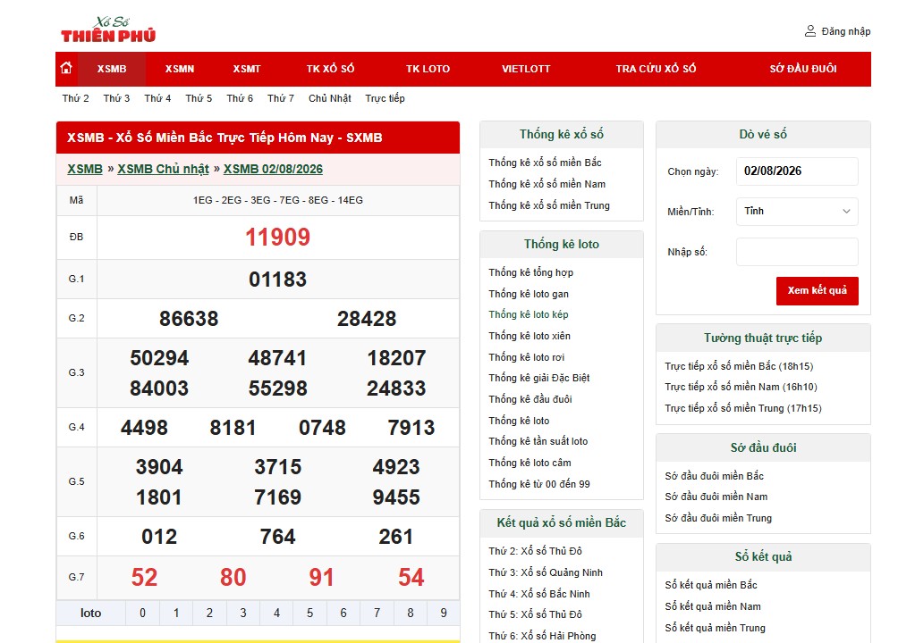Select the Thứ 3 day tab
The width and height of the screenshot is (915, 643).
click(x=116, y=98)
